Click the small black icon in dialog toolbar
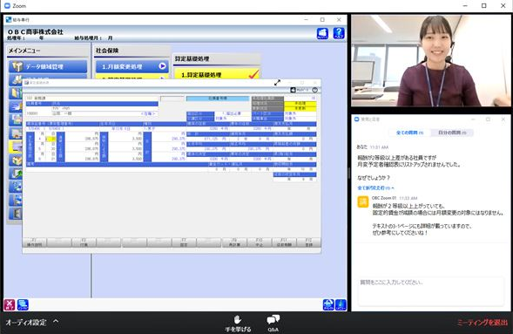This screenshot has width=513, height=334. tap(294, 90)
